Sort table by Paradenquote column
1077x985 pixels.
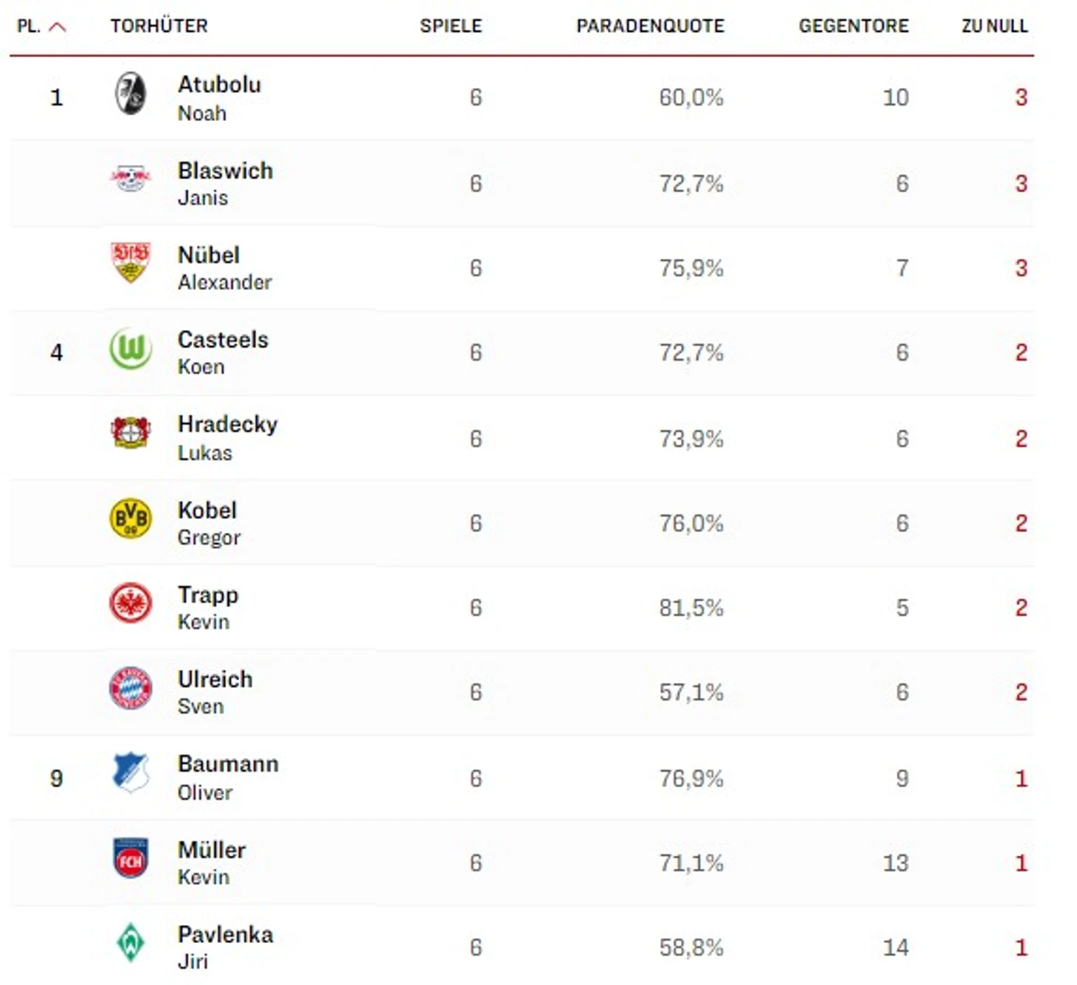(x=650, y=27)
